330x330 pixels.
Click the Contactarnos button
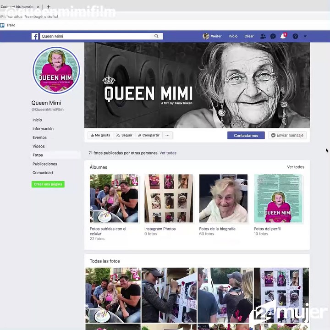point(246,135)
